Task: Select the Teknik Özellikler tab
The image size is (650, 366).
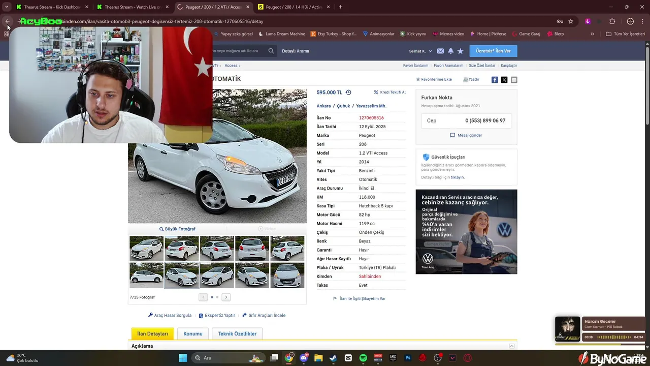Action: coord(237,334)
